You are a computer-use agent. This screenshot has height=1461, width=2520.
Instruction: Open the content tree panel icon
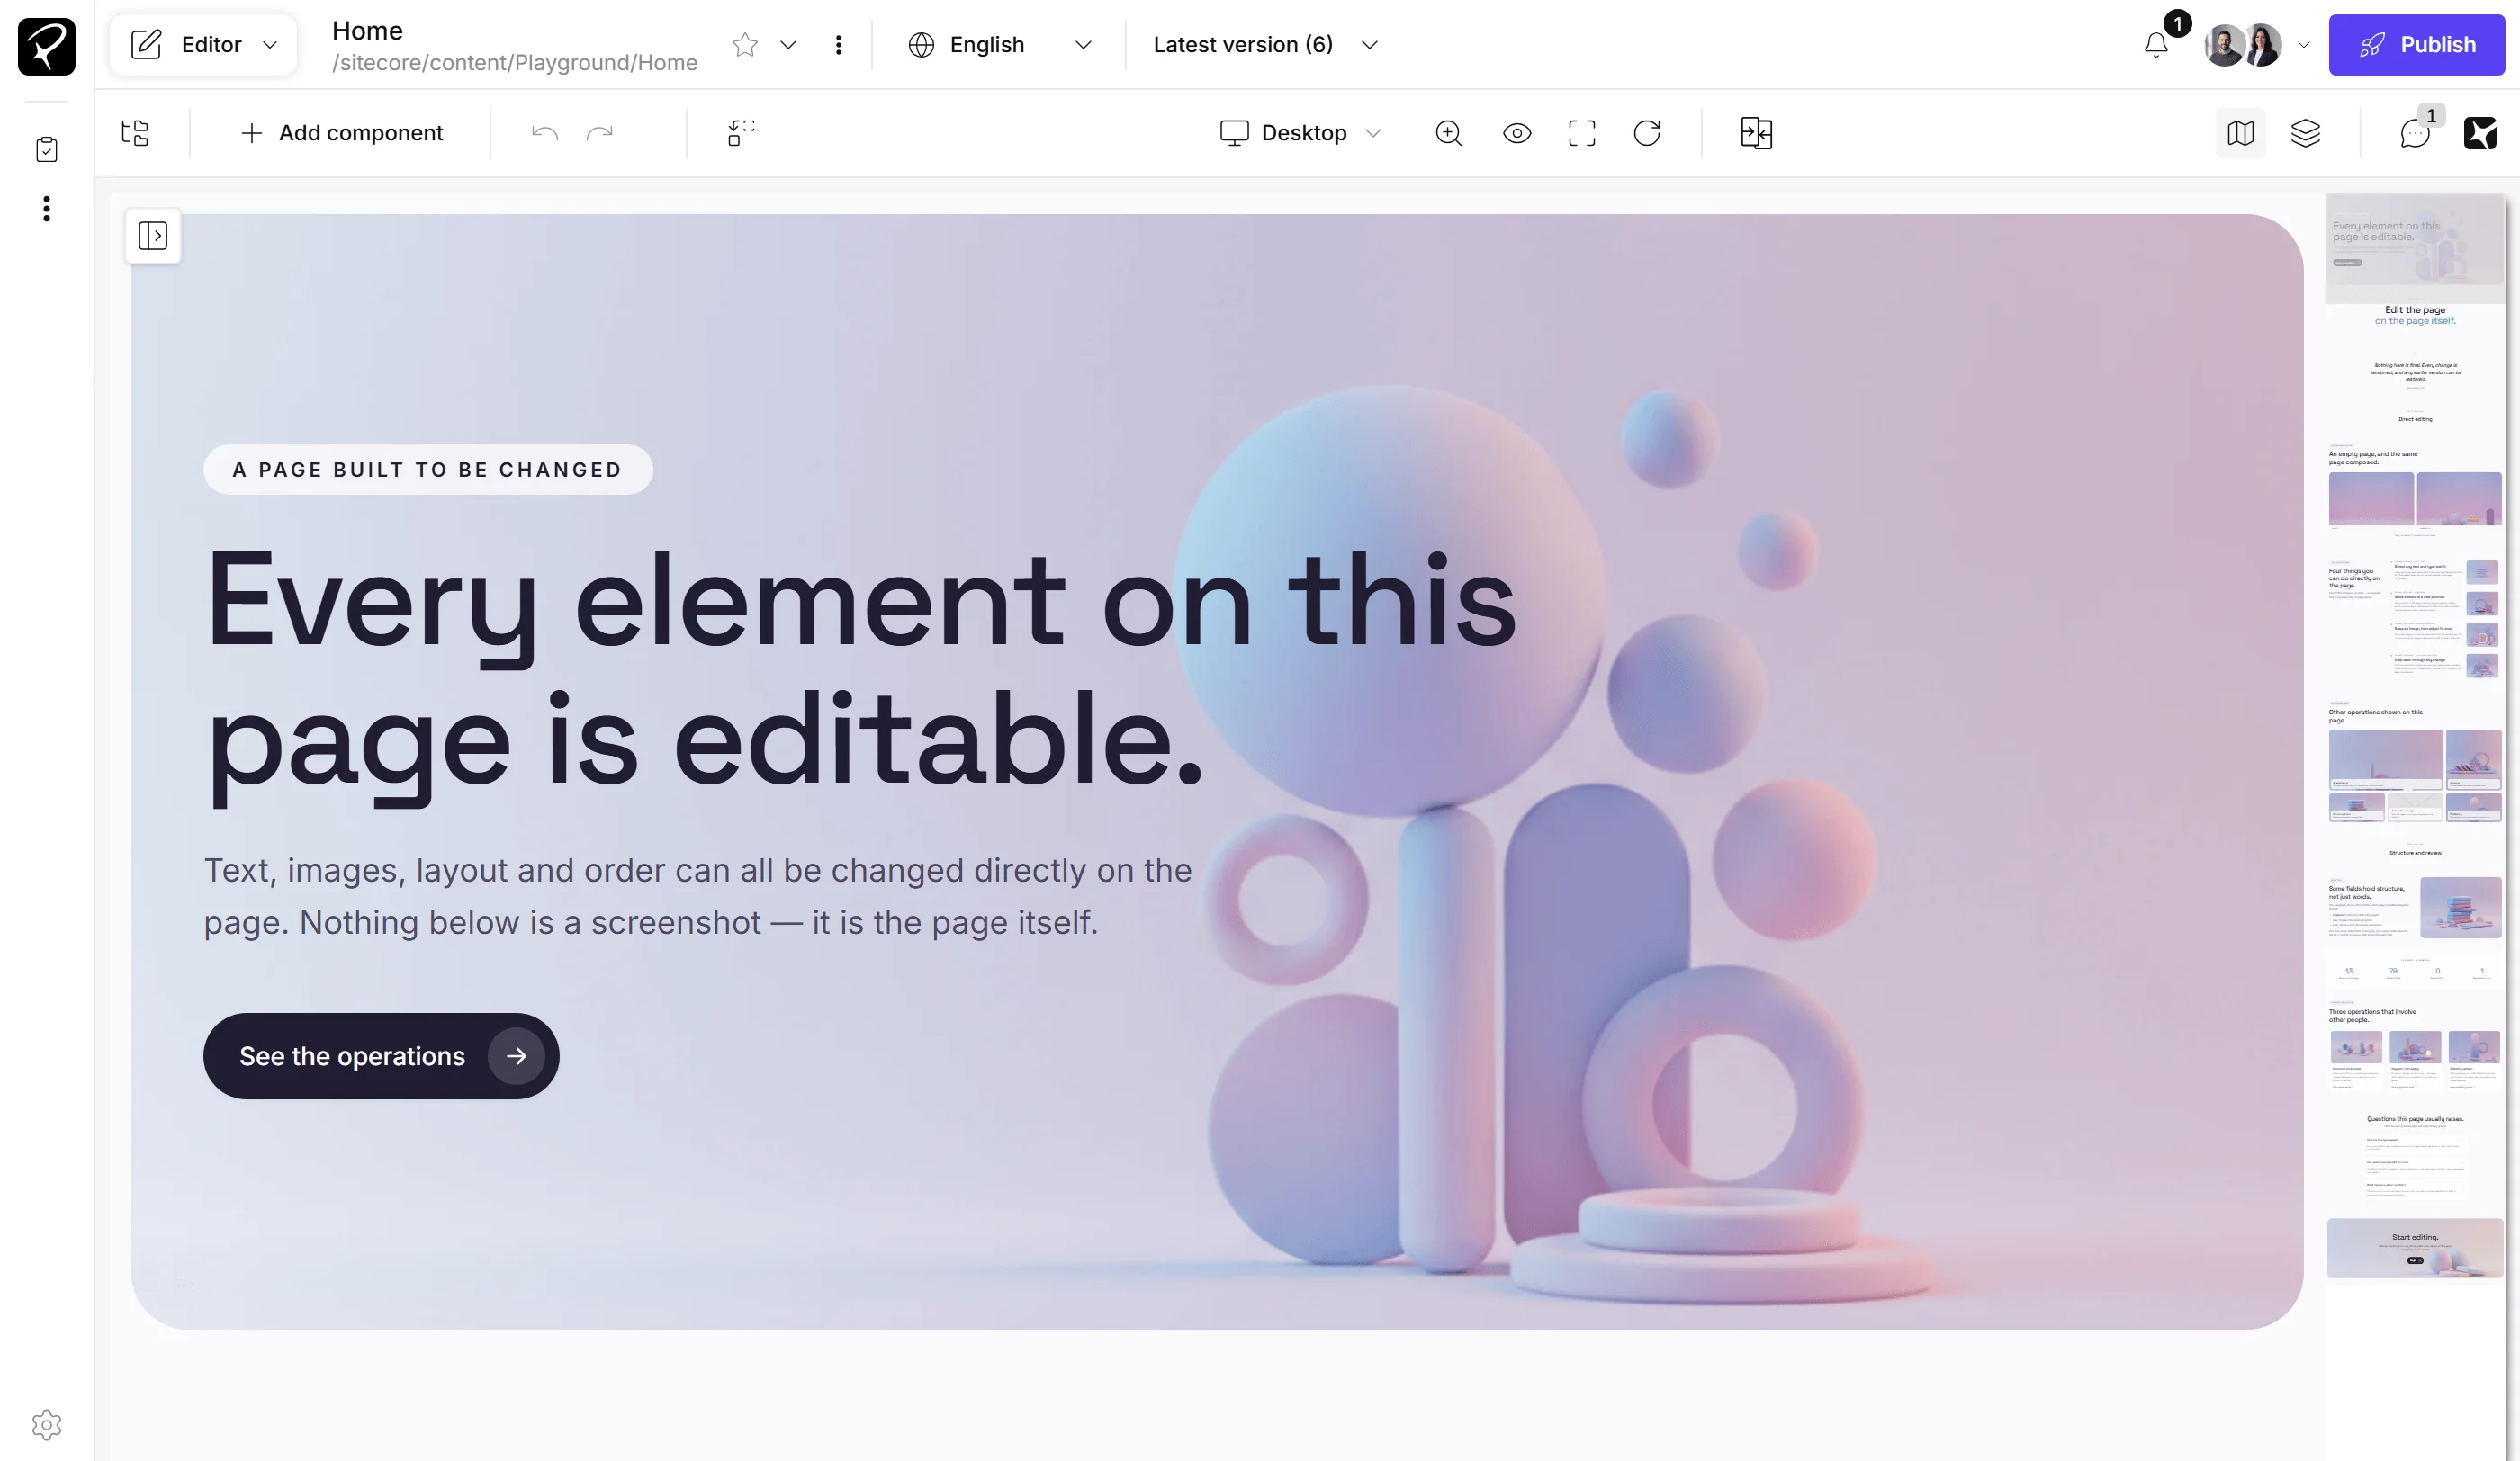135,133
